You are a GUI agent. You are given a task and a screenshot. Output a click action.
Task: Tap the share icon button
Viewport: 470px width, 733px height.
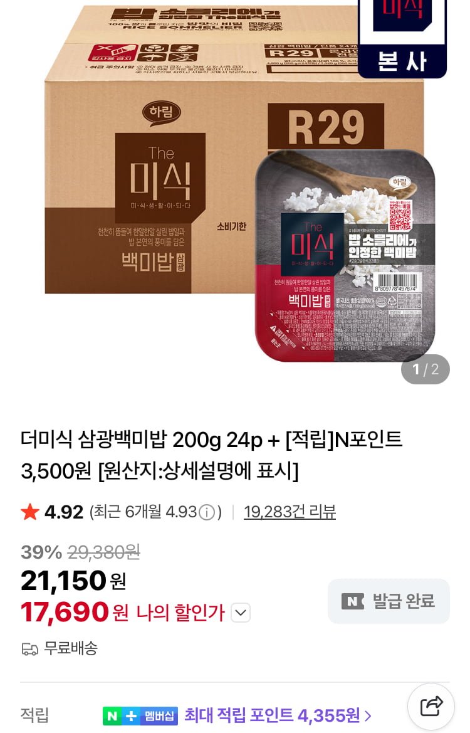click(x=431, y=707)
